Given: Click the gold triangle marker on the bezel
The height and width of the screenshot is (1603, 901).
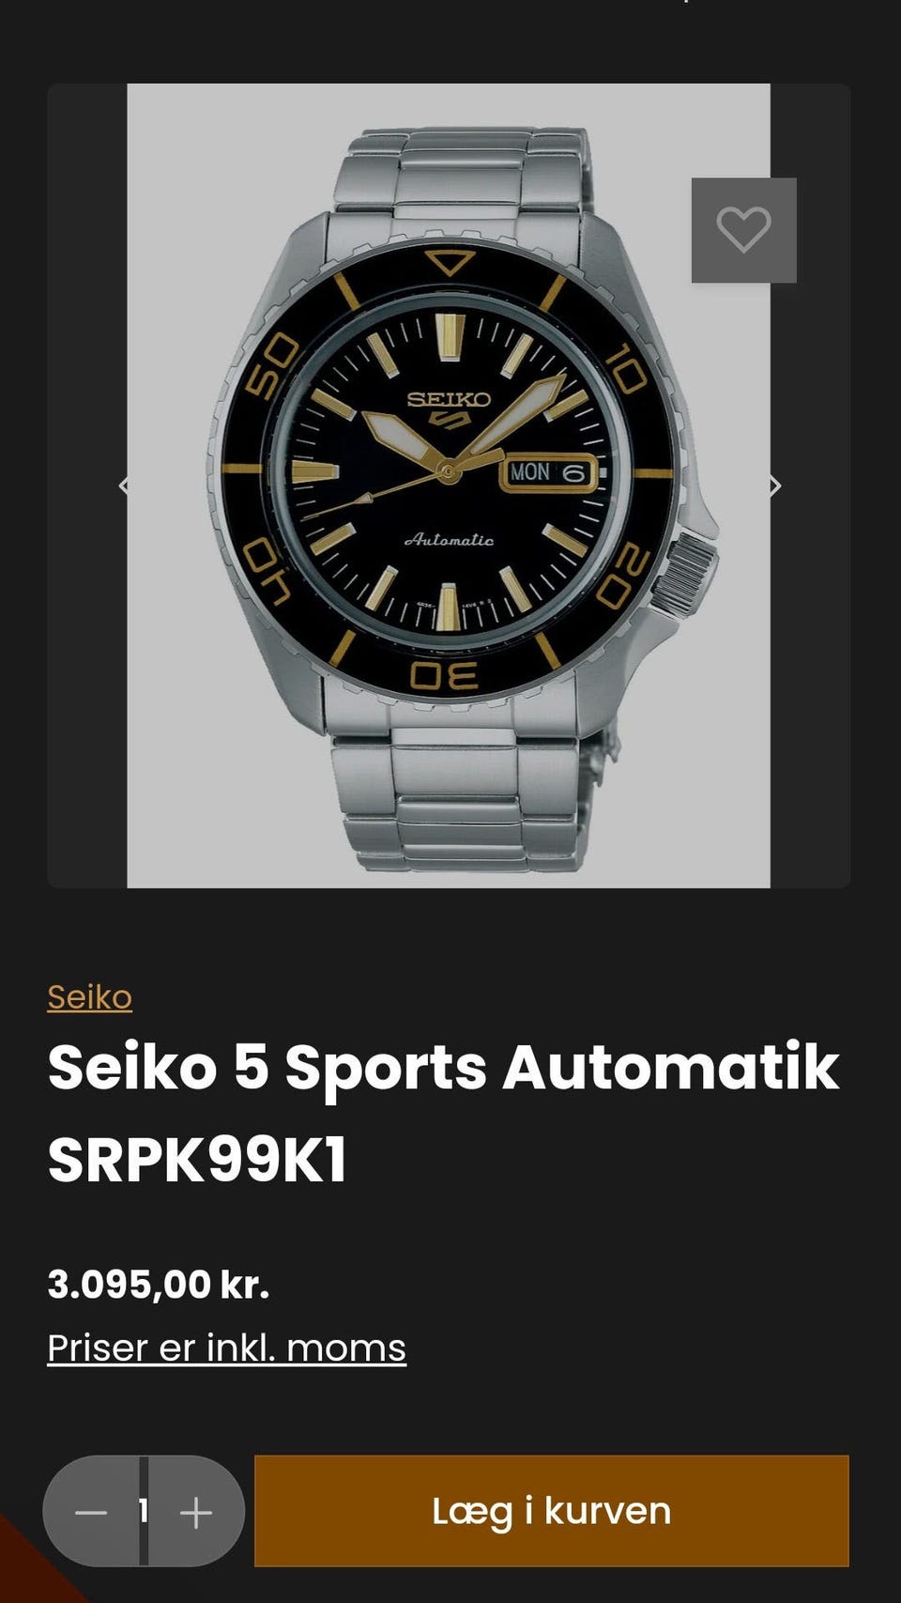Looking at the screenshot, I should [x=450, y=261].
